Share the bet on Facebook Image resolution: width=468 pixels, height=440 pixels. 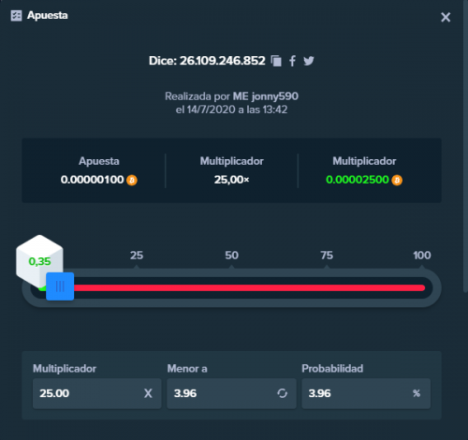292,61
